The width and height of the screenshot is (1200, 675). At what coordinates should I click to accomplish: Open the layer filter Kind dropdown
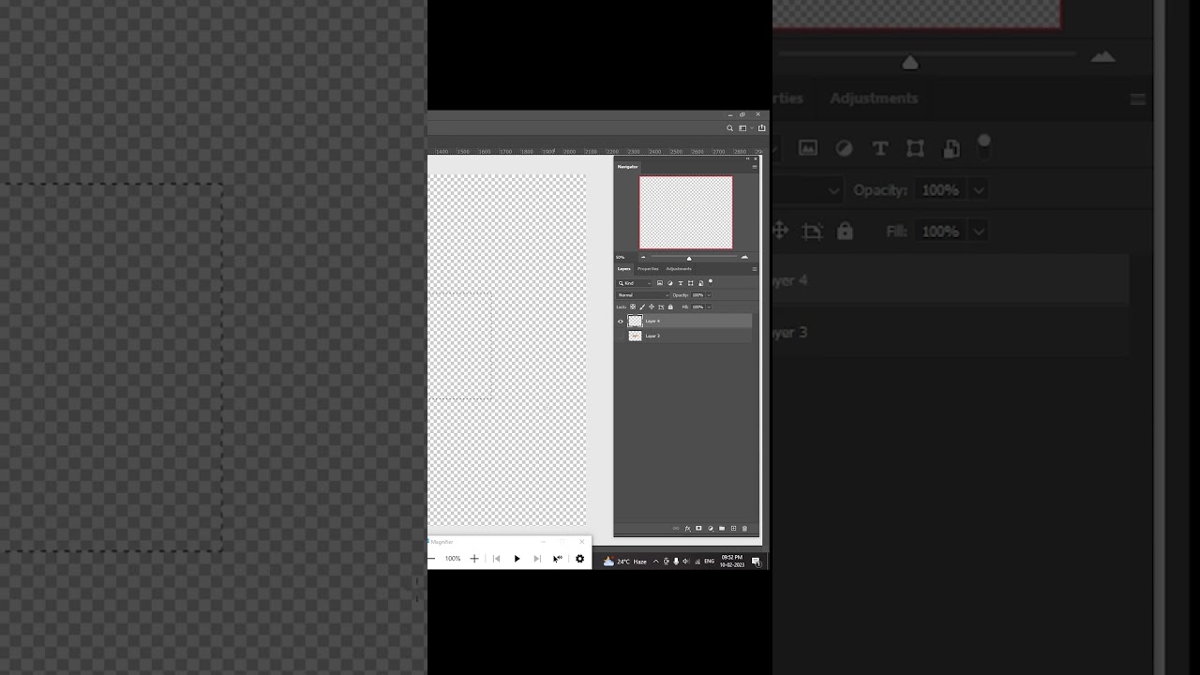pyautogui.click(x=634, y=283)
